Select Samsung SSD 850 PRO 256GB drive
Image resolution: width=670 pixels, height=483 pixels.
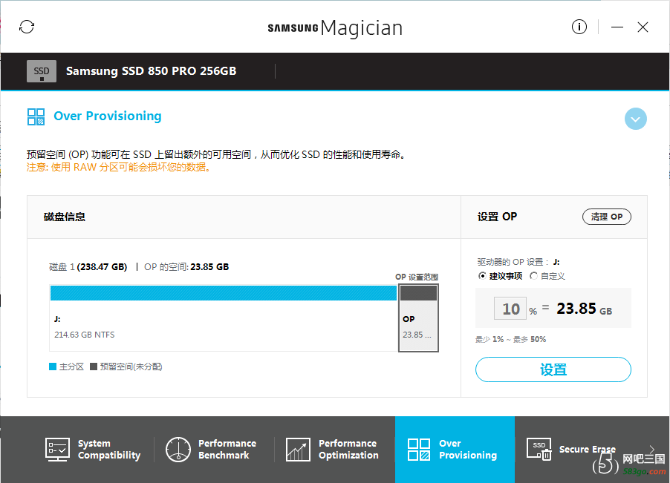[x=151, y=70]
